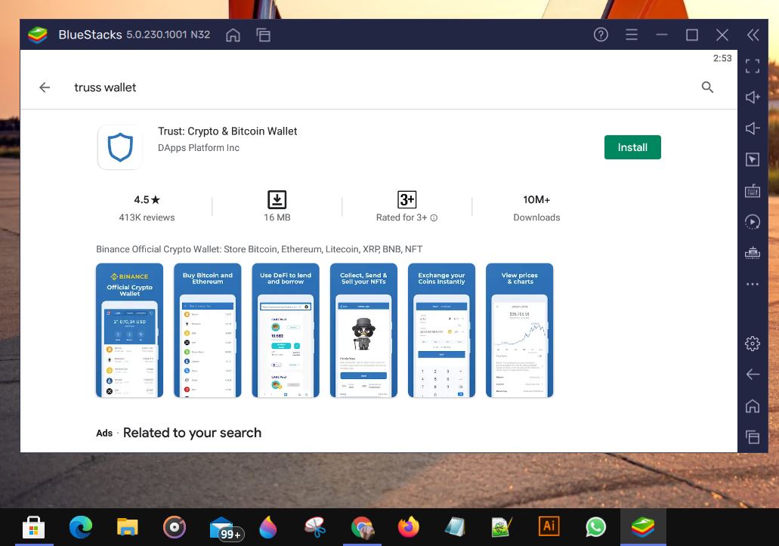
Task: Open BlueStacks settings gear
Action: click(x=752, y=343)
